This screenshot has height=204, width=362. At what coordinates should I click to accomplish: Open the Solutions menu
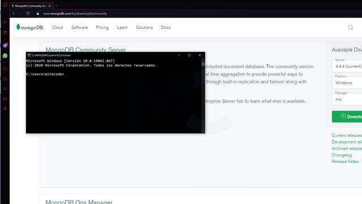point(144,27)
